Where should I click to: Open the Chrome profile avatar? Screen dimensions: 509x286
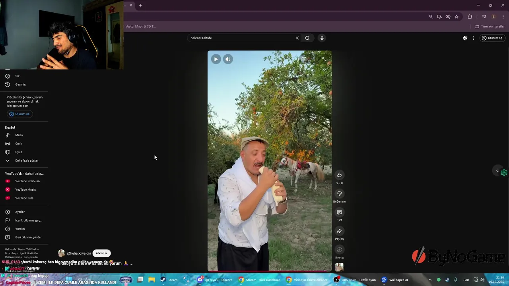coord(493,17)
